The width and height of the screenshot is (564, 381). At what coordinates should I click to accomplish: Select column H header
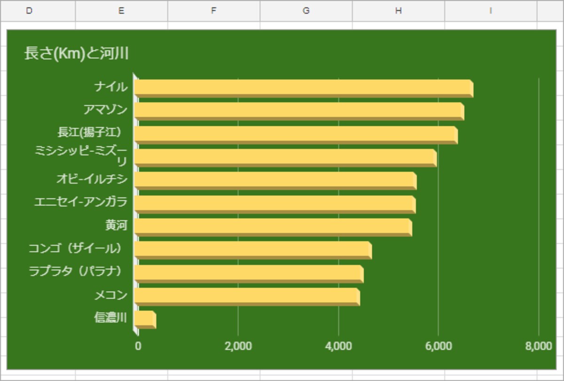399,11
